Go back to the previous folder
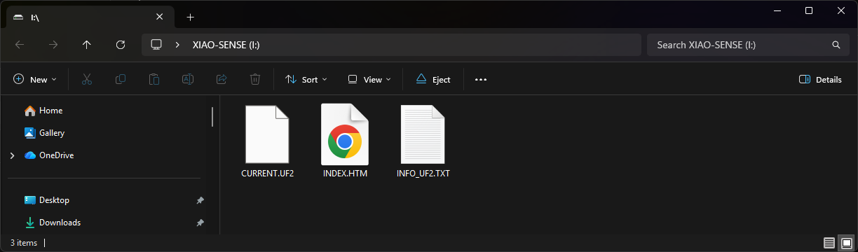858x252 pixels. 20,45
